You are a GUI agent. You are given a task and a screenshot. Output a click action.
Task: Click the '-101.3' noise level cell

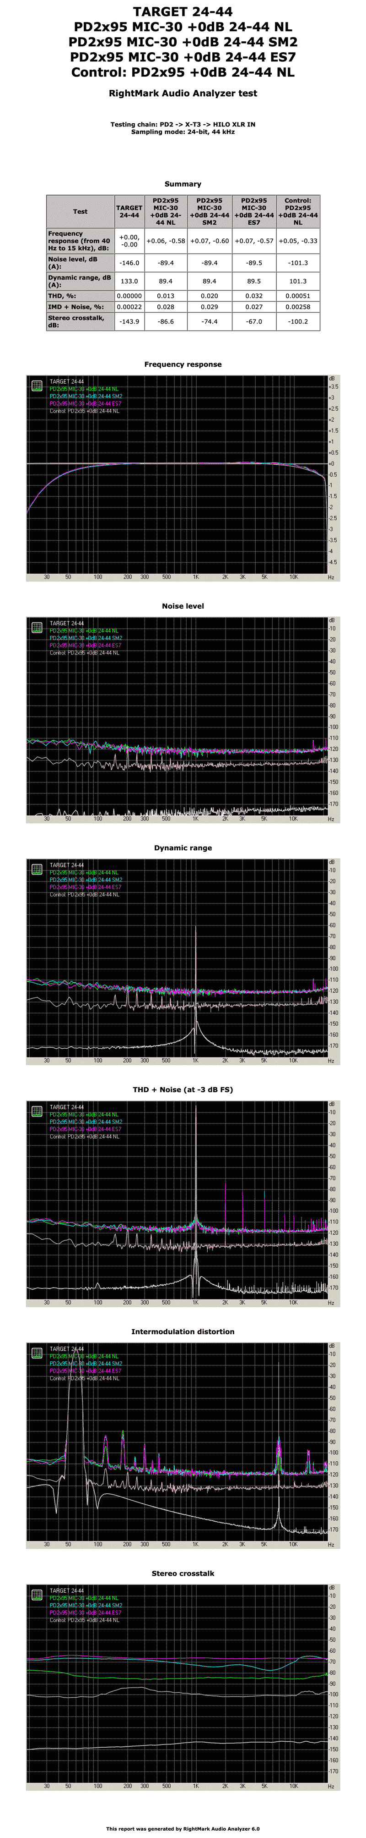click(298, 263)
